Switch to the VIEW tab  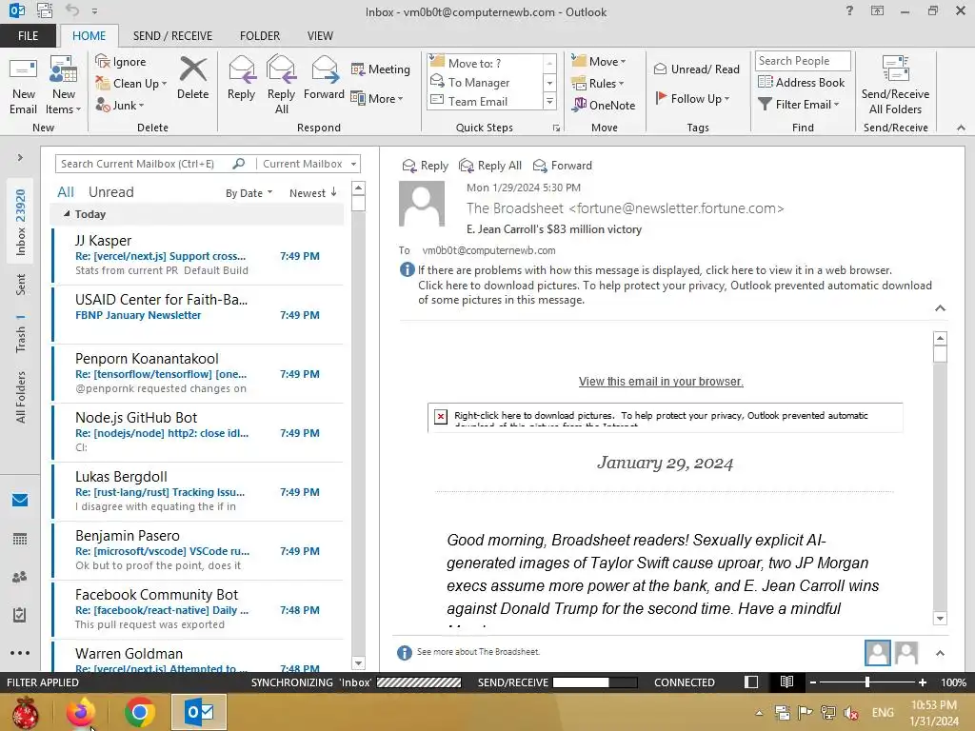320,36
